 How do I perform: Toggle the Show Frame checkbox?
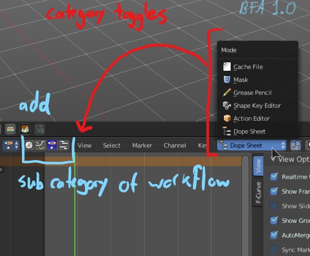(274, 191)
